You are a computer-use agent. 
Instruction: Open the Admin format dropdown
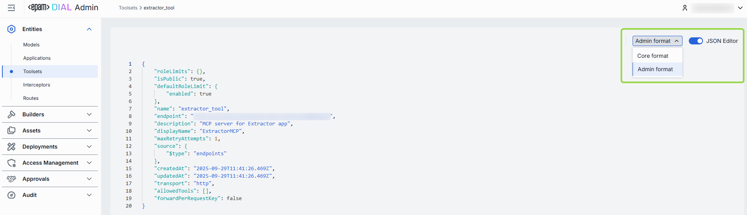(x=657, y=41)
